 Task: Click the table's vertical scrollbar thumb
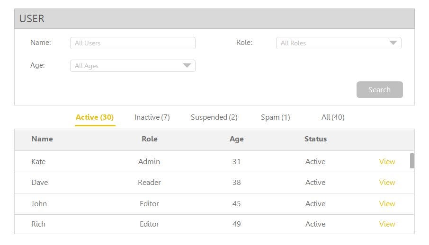tap(412, 161)
